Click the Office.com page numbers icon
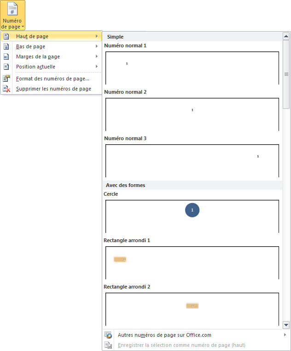The image size is (291, 351). coord(108,335)
